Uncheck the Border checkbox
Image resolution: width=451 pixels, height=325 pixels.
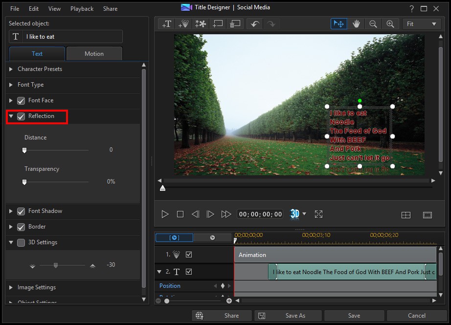point(21,227)
